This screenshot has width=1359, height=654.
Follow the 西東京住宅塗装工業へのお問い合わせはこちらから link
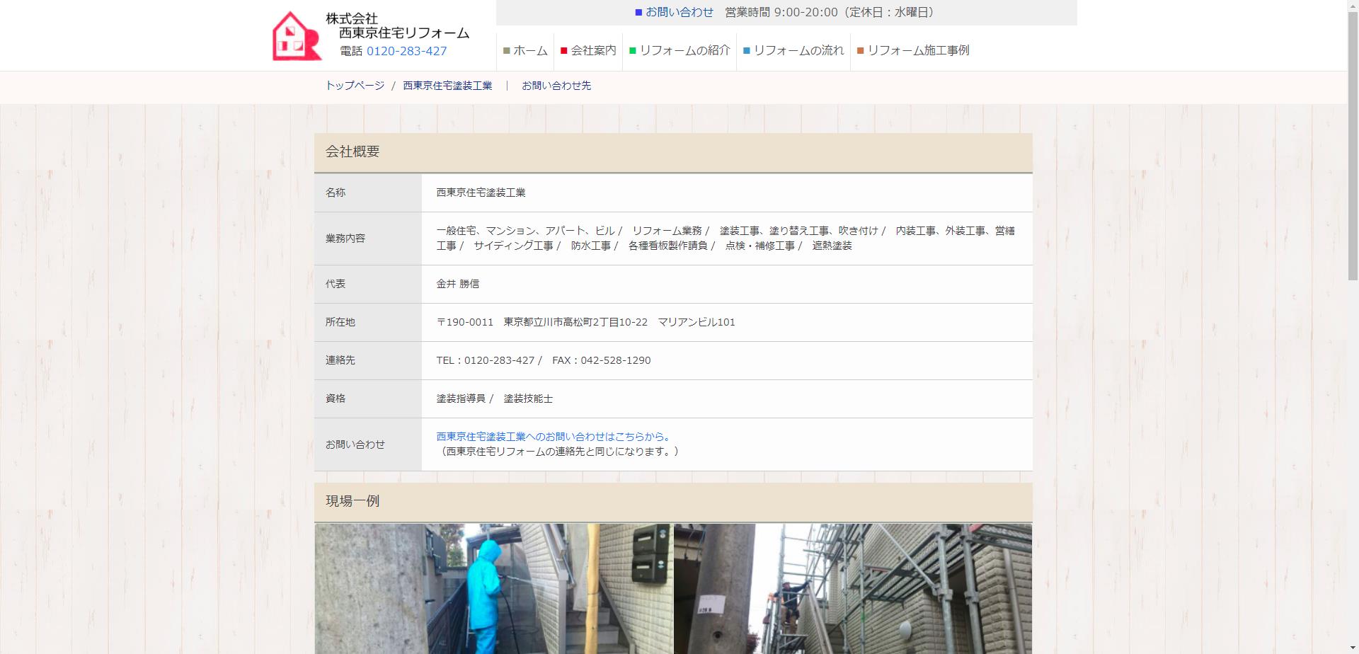tap(554, 437)
